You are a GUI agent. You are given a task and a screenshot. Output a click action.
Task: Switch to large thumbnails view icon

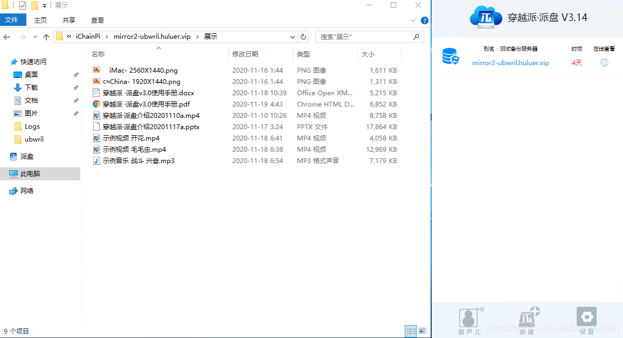coord(423,331)
